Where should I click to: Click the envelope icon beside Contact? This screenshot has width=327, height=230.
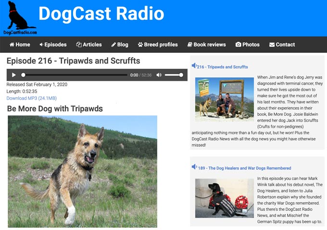point(272,45)
